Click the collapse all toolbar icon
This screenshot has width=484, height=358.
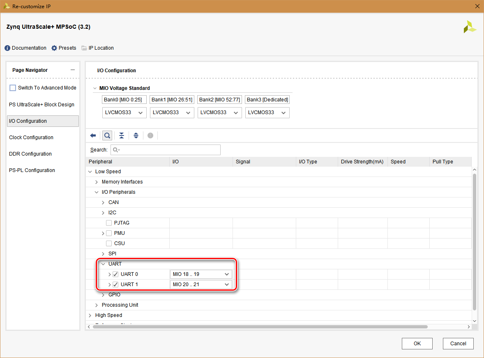pyautogui.click(x=122, y=135)
